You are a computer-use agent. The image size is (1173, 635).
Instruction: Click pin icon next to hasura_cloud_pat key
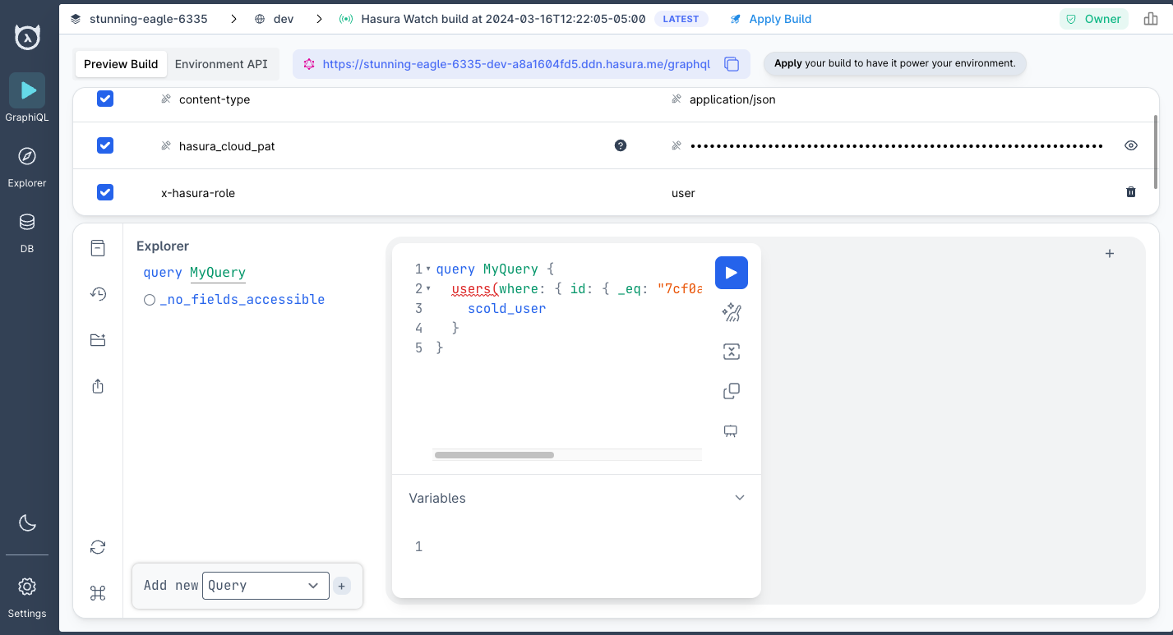pos(166,145)
